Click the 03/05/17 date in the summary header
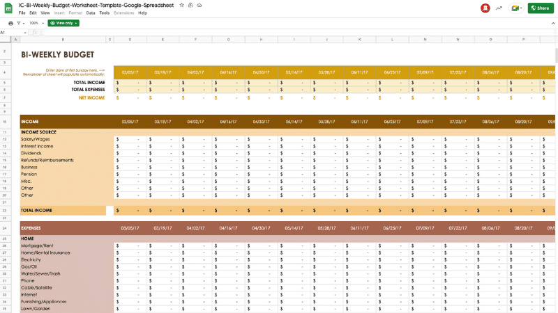558x313 pixels. coord(130,72)
